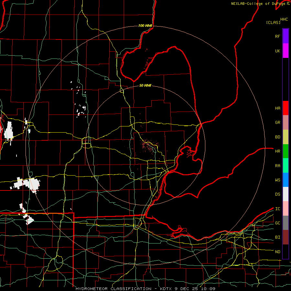Click the 50 NMI range ring label
Screen dimensions: 291x291
point(145,85)
